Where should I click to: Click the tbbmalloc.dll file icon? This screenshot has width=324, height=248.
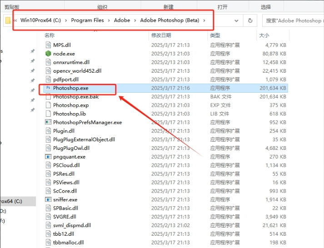48,243
